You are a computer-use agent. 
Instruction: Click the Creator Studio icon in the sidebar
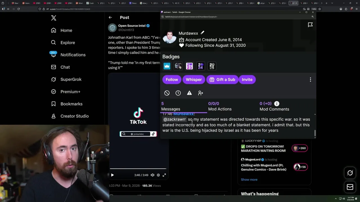53,116
